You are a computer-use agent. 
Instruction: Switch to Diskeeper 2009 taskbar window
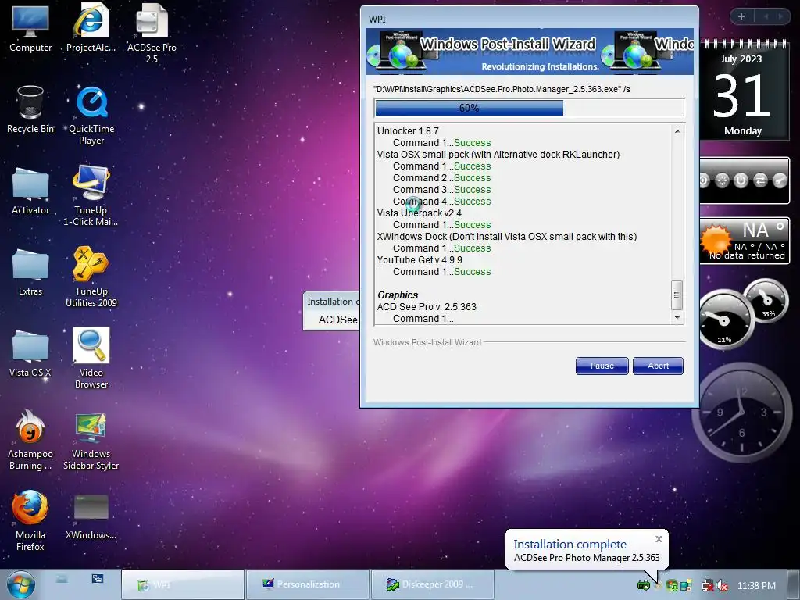click(x=433, y=584)
